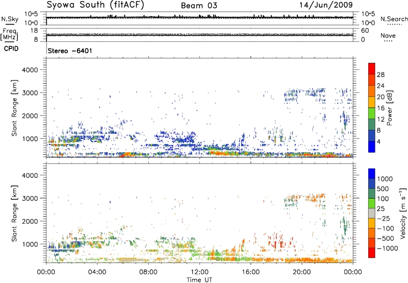Click the velocity panel 'Slant Range [km]' label
Screen dimensions: 408x283
[14, 213]
